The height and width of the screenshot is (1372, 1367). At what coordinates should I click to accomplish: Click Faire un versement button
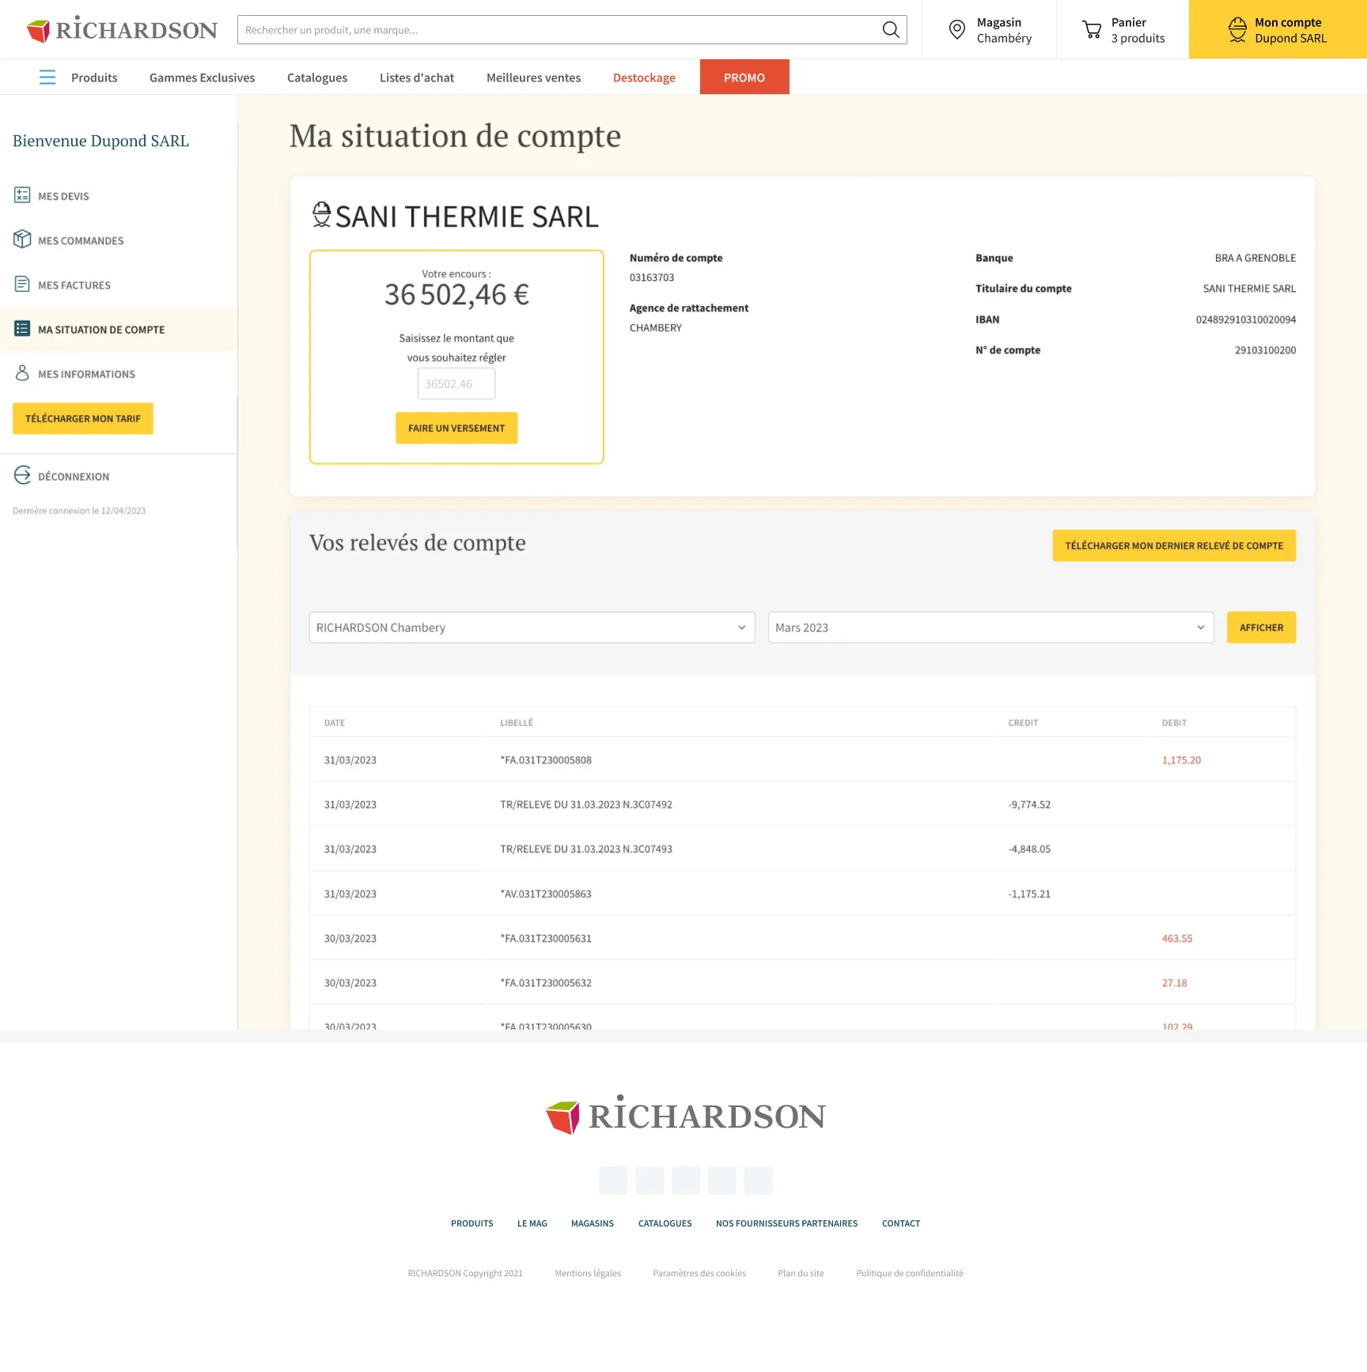456,428
